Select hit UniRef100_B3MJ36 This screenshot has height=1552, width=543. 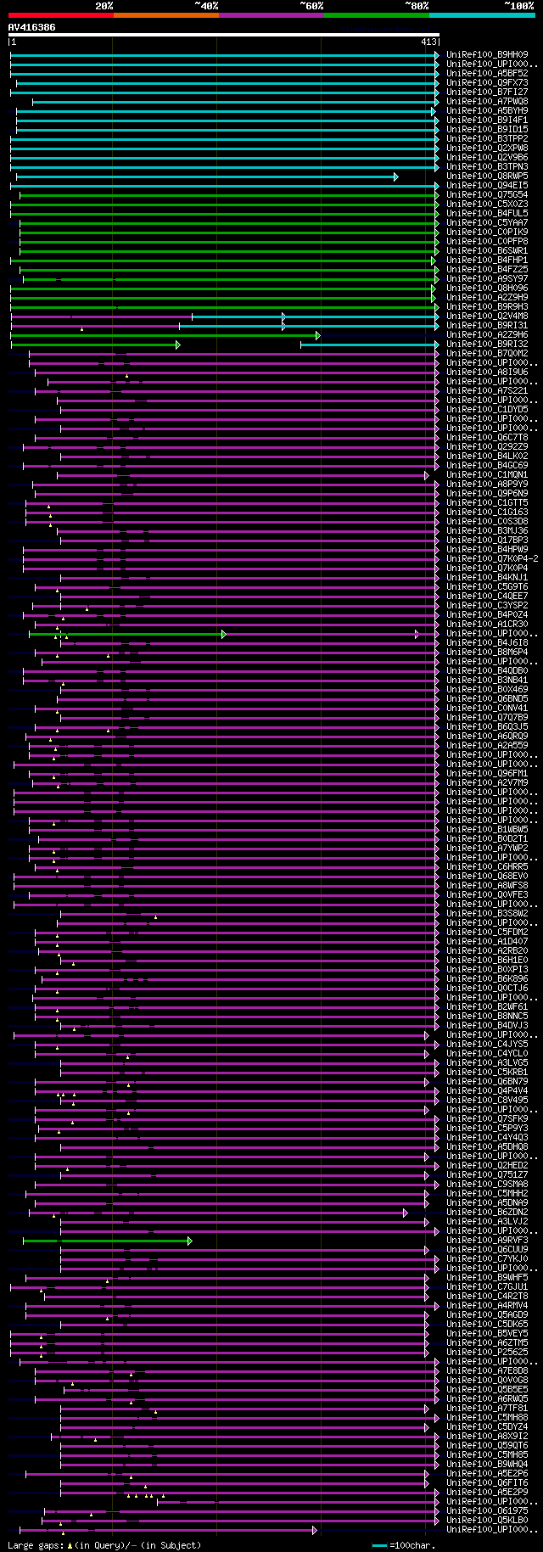487,531
